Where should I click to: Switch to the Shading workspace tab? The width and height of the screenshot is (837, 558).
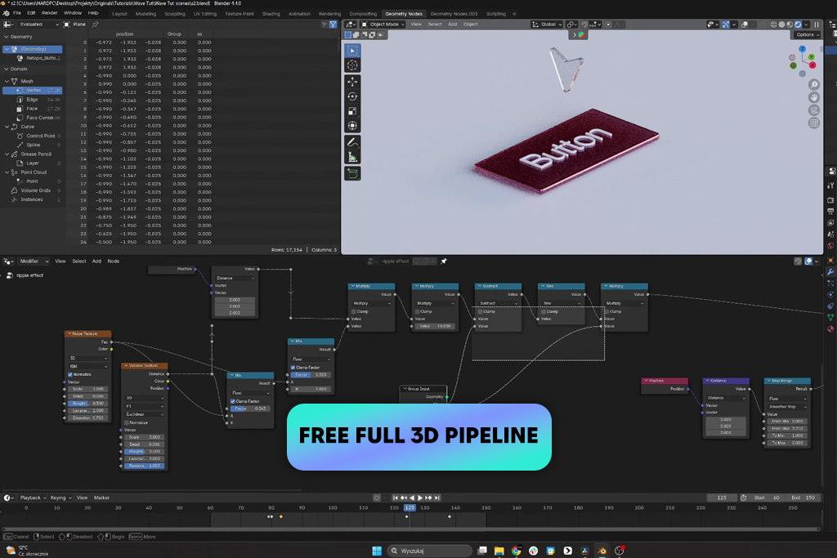[271, 14]
